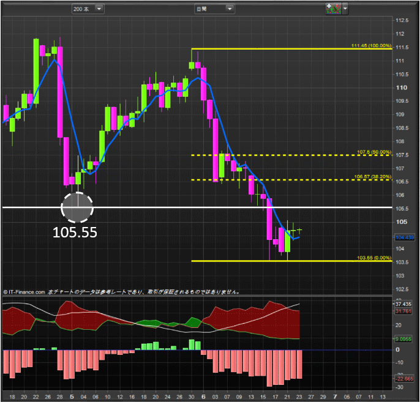The width and height of the screenshot is (420, 402).
Task: Click the 112.5 price axis label
Action: point(402,20)
